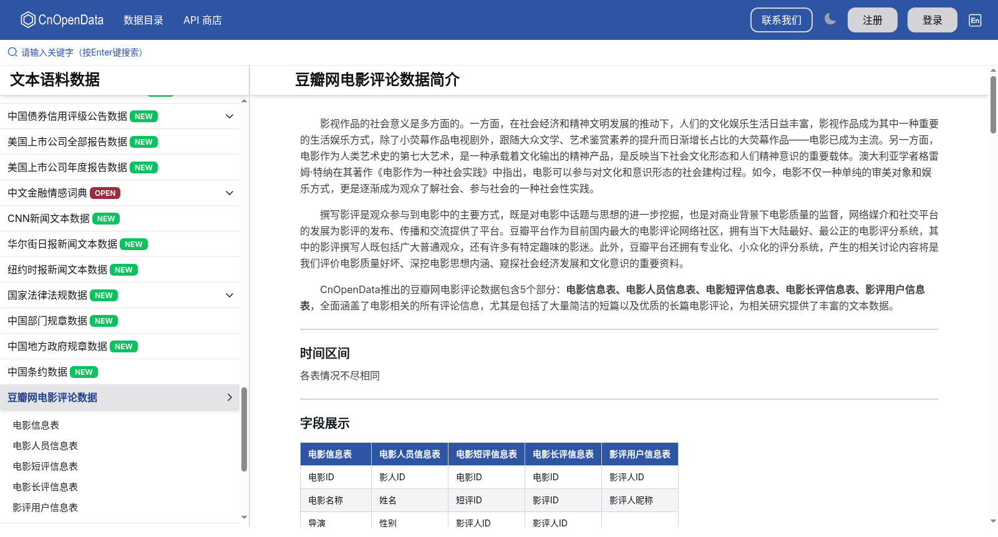
Task: Collapse 豆瓣网电影评论数据 chevron
Action: tap(230, 397)
